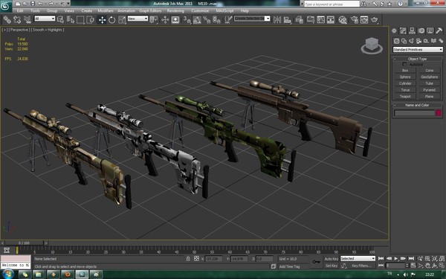Screen dimensions: 446x279
Task: Toggle Spinner Snap
Action: [x=217, y=19]
